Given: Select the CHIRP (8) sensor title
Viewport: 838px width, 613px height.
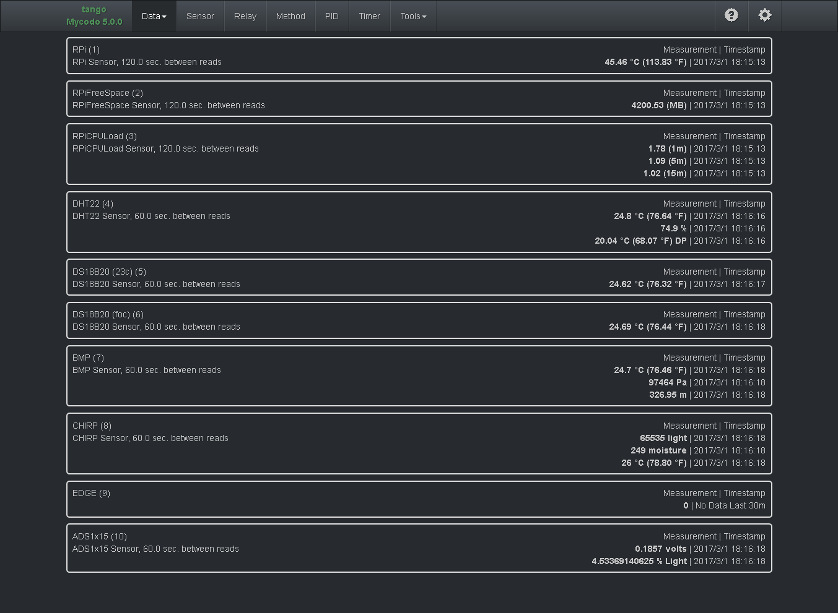Looking at the screenshot, I should pyautogui.click(x=92, y=426).
